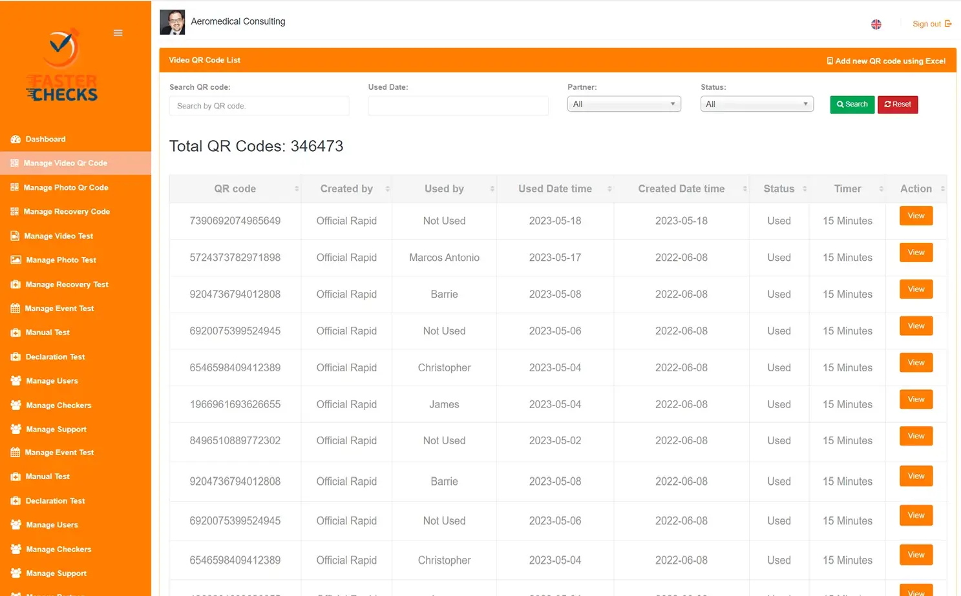
Task: Open the Dashboard from the sidebar
Action: point(45,139)
